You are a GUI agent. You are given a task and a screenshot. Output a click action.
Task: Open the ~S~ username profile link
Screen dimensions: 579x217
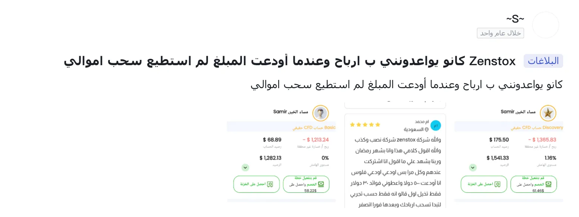tap(515, 18)
